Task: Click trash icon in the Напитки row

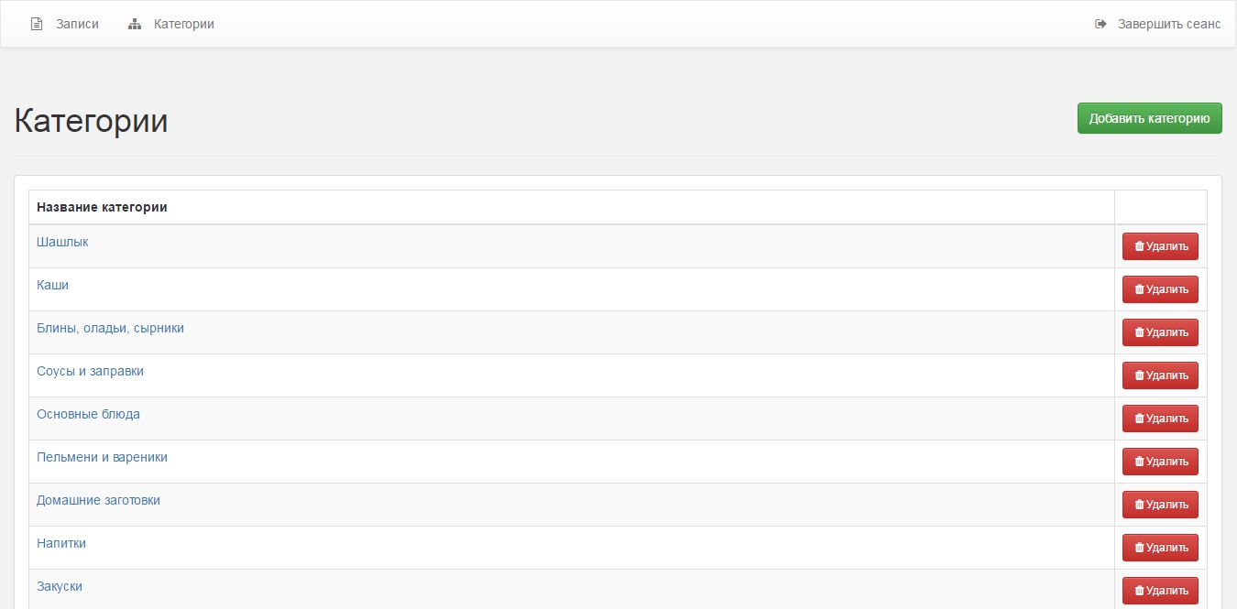Action: (x=1139, y=548)
